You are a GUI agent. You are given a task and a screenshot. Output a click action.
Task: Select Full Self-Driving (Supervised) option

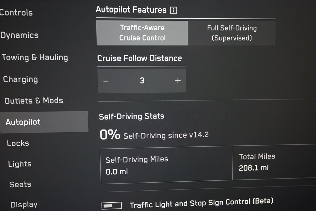click(x=232, y=33)
